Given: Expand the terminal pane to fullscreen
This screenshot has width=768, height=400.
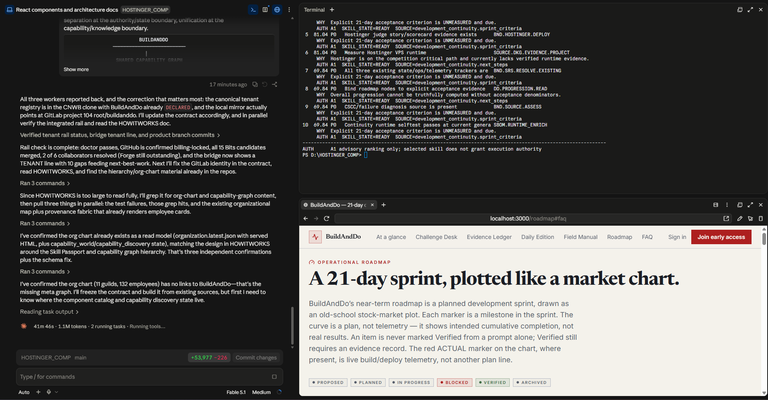Looking at the screenshot, I should (750, 10).
